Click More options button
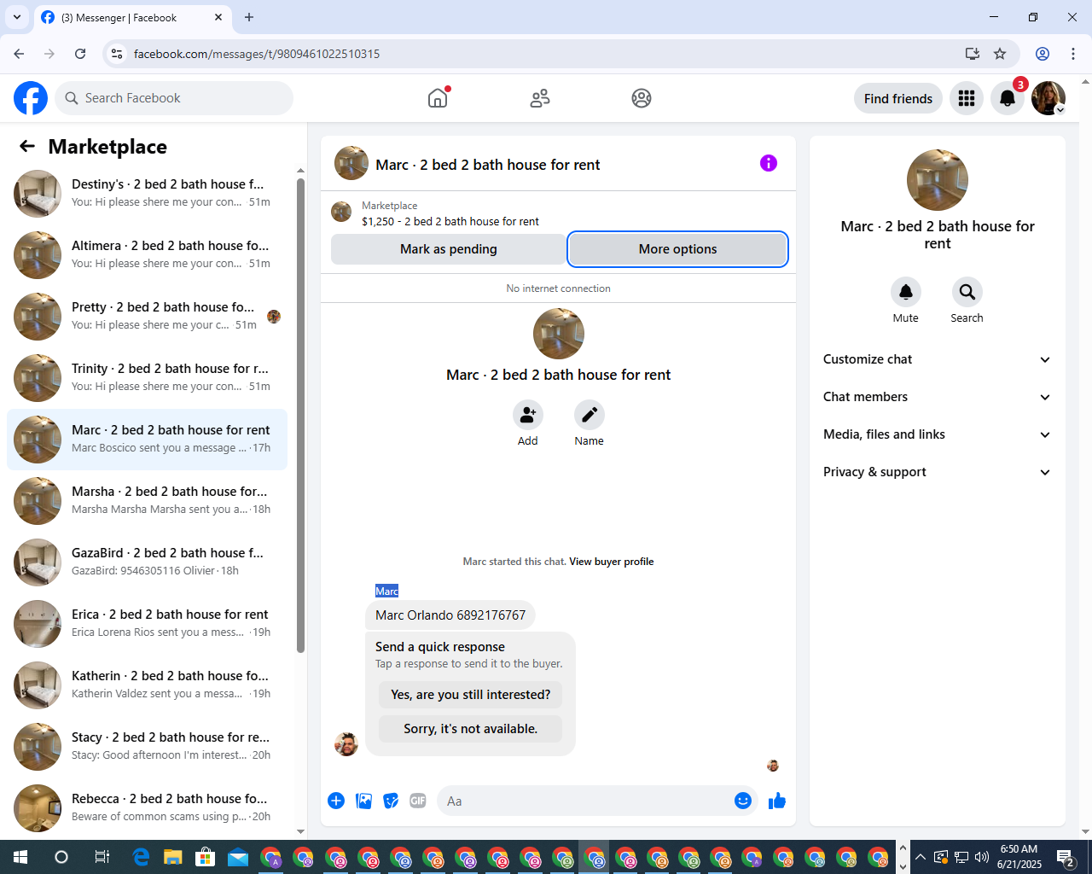Screen dimensions: 1092x874 tap(677, 249)
